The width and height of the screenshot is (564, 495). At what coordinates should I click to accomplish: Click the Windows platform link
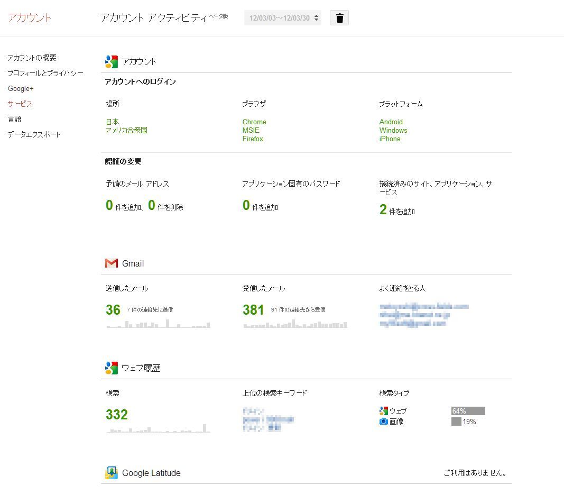[x=393, y=130]
